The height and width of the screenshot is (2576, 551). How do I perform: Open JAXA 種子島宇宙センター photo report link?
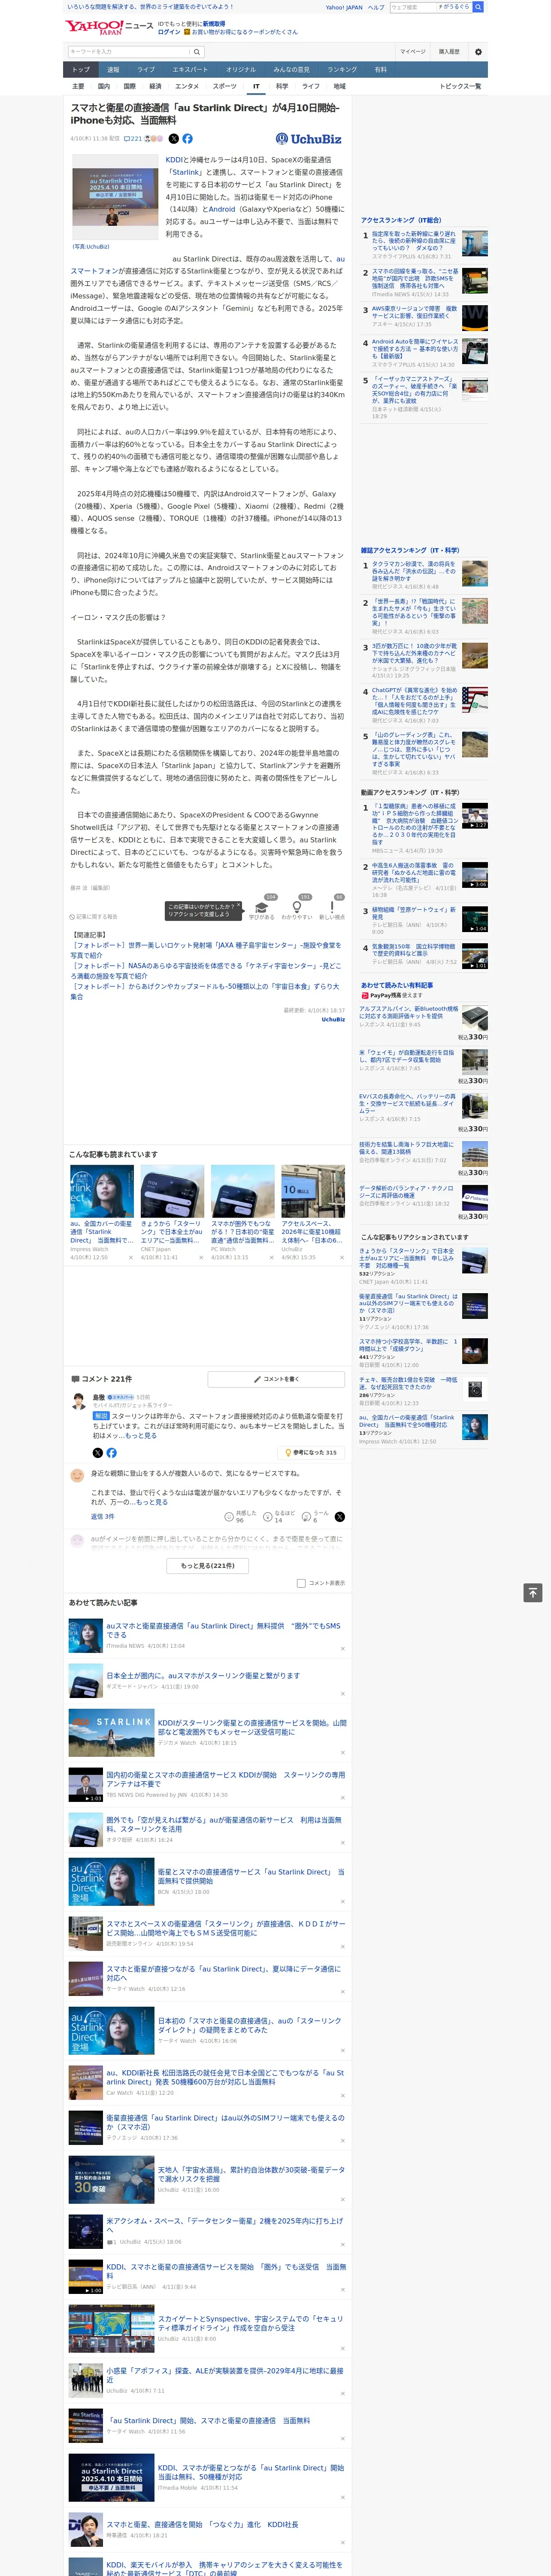coord(205,950)
